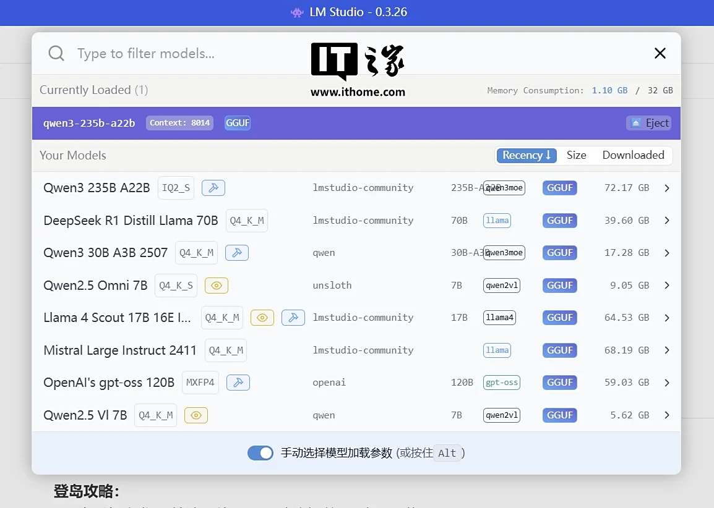Expand OpenAI's gpt-oss 120B model details
The width and height of the screenshot is (714, 508).
(667, 382)
